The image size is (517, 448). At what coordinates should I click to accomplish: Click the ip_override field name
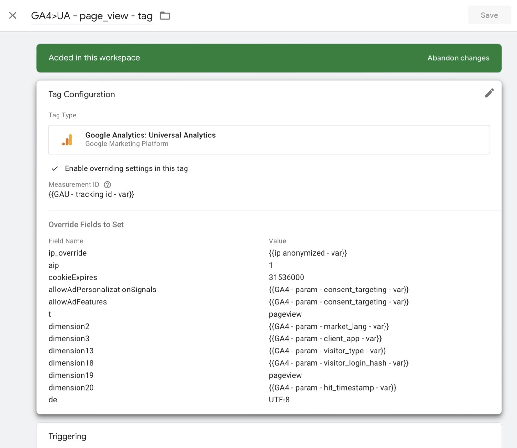pyautogui.click(x=68, y=253)
